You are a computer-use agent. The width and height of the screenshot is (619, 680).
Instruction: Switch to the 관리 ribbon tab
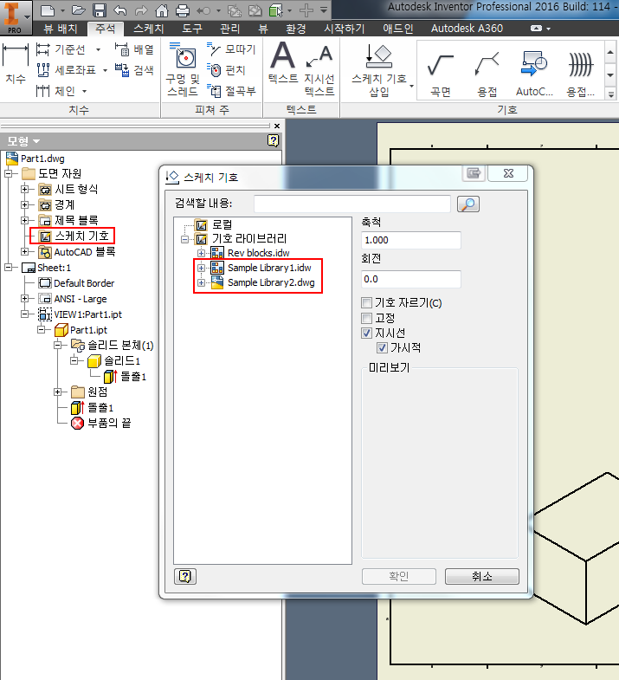point(229,29)
